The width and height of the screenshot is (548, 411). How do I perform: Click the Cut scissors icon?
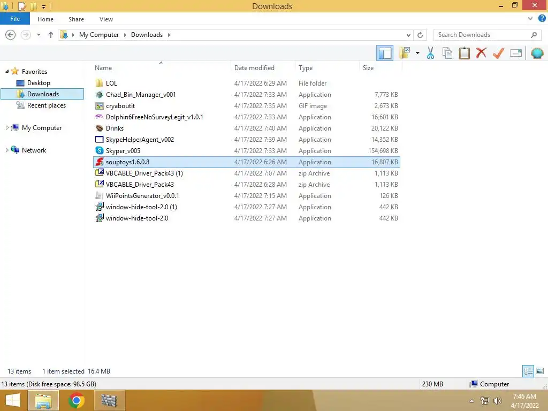430,53
